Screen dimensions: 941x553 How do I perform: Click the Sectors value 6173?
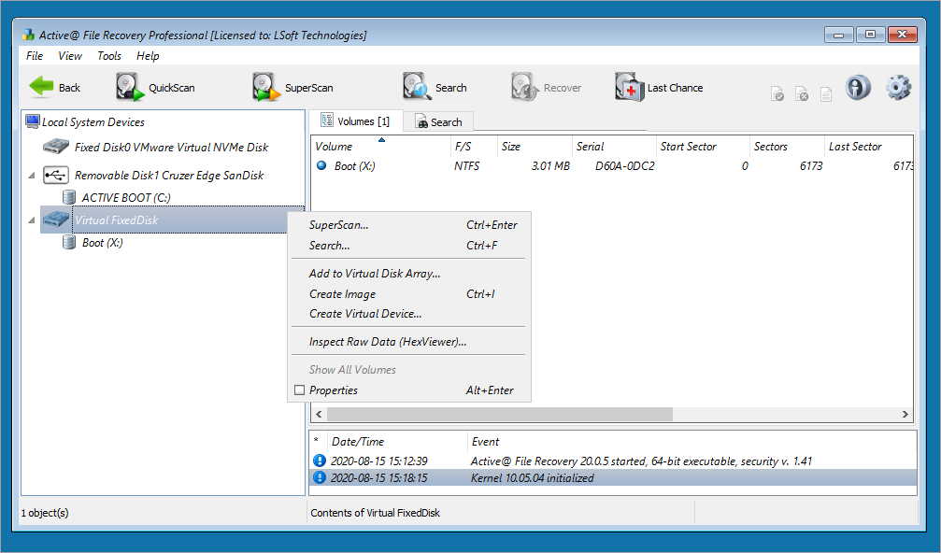[x=811, y=166]
